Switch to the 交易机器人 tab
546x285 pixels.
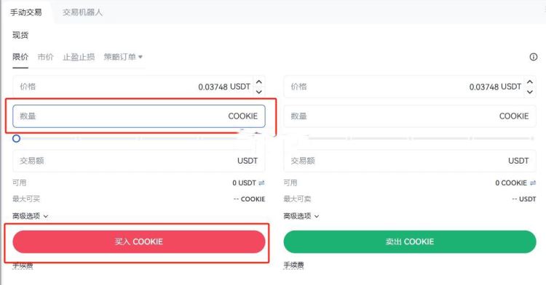82,12
